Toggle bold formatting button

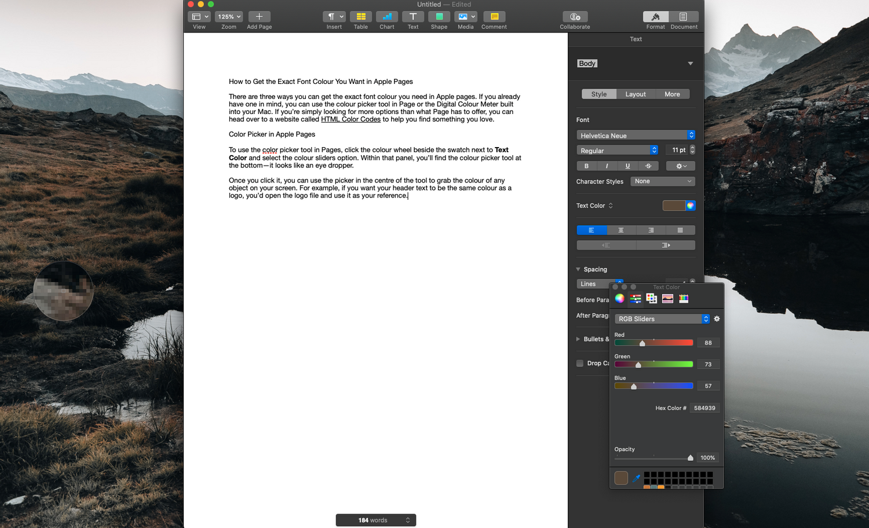click(586, 166)
